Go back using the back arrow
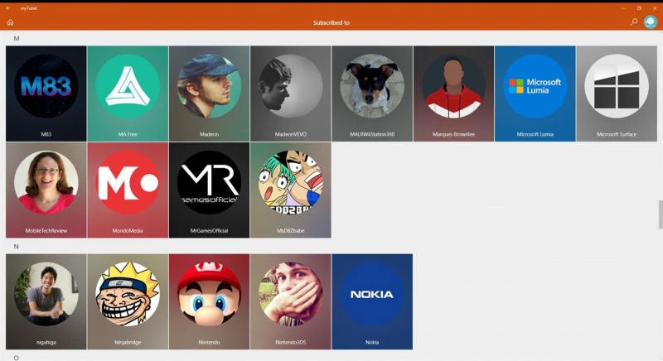Screen dimensions: 663x361 (x=8, y=8)
